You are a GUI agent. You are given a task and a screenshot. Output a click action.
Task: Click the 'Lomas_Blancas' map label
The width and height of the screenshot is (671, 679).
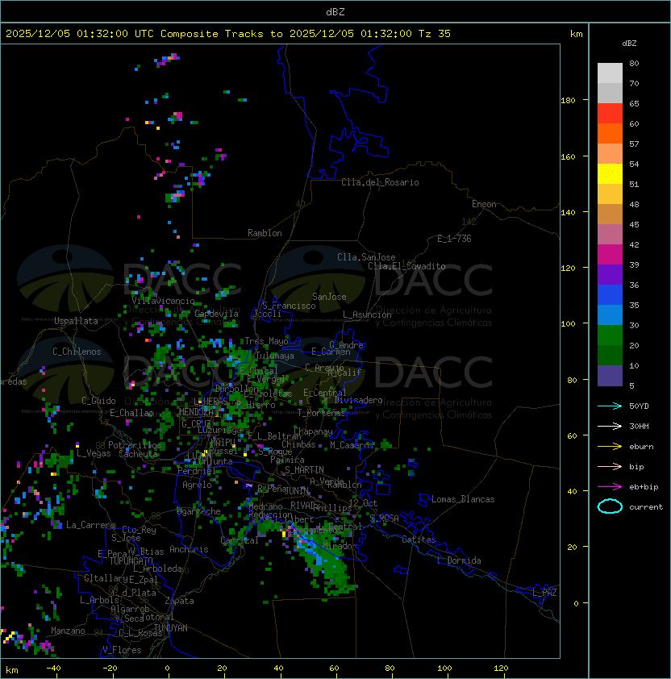pos(463,499)
